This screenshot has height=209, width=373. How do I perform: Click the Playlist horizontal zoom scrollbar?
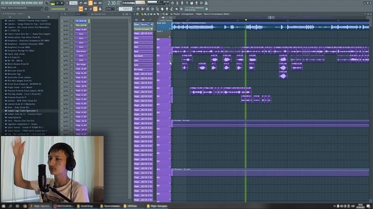(271, 17)
